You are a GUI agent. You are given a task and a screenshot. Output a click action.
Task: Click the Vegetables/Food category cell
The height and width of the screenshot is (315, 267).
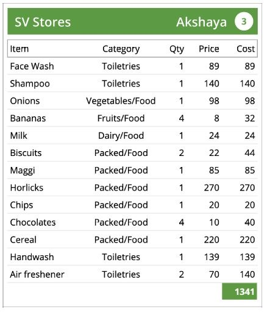(121, 101)
